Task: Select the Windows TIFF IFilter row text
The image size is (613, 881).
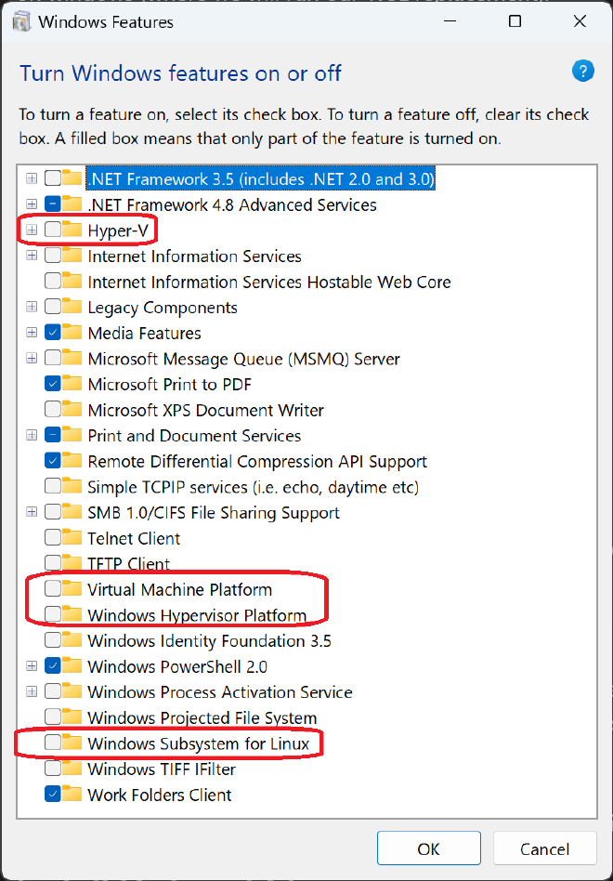Action: (162, 769)
